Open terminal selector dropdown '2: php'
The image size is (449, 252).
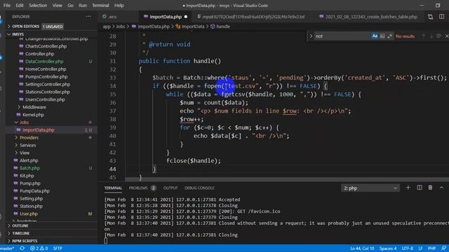point(370,188)
